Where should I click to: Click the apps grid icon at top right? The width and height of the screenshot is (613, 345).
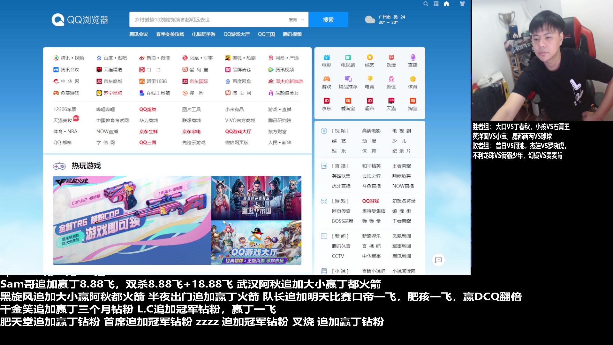436,4
